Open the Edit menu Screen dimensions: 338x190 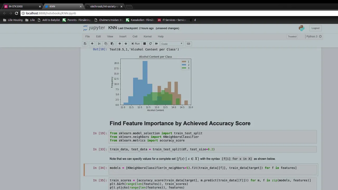click(x=98, y=36)
